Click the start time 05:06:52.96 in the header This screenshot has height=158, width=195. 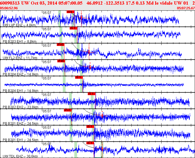coord(9,8)
